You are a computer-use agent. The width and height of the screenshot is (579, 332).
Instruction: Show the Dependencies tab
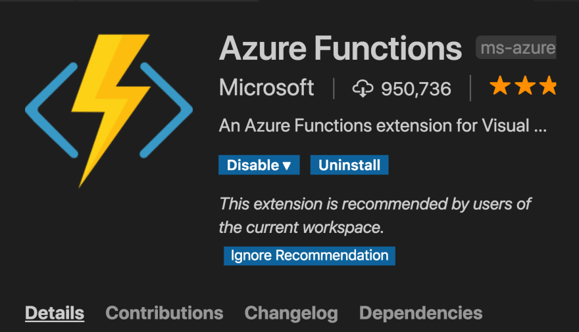[420, 313]
